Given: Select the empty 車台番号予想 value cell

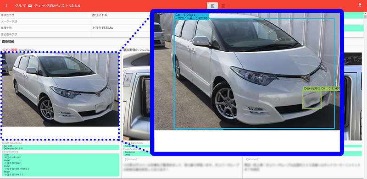Looking at the screenshot, I should pyautogui.click(x=120, y=34).
